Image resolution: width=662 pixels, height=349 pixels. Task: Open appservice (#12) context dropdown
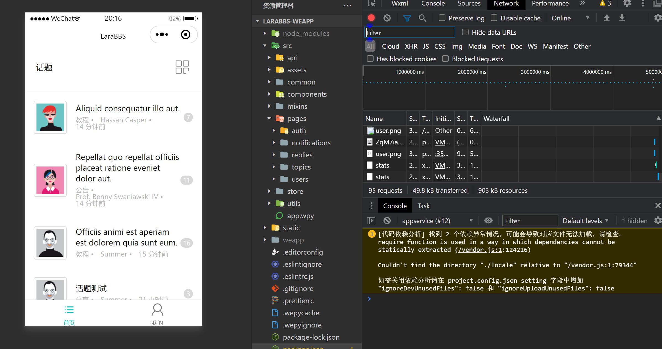pos(438,221)
